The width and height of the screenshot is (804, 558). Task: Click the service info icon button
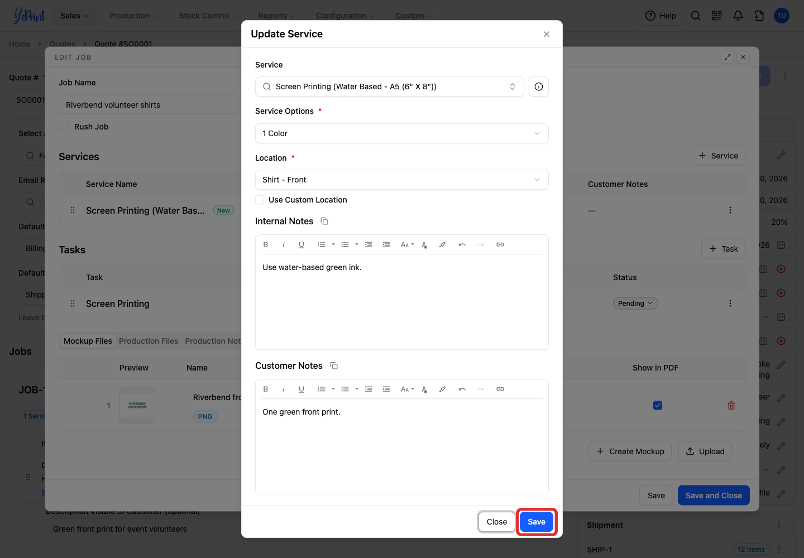539,86
